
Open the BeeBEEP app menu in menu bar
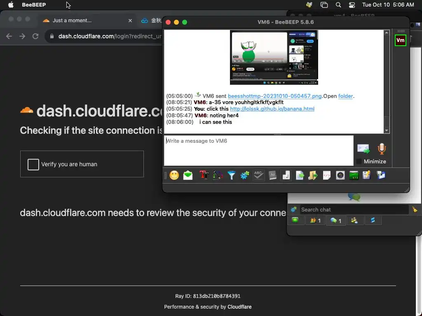(34, 5)
